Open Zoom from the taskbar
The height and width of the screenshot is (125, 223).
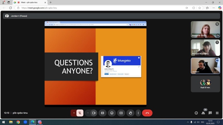pos(25,122)
